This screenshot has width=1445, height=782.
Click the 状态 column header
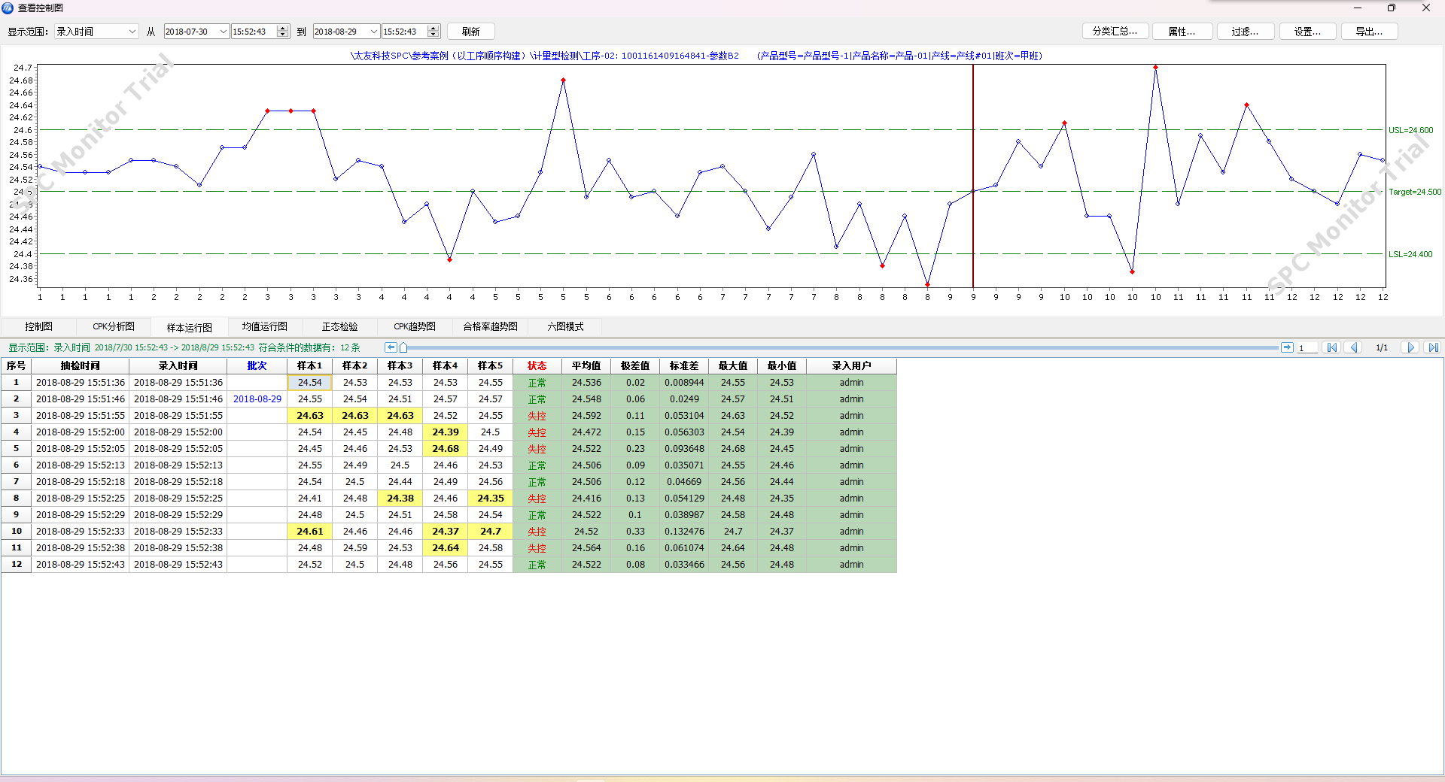[537, 365]
